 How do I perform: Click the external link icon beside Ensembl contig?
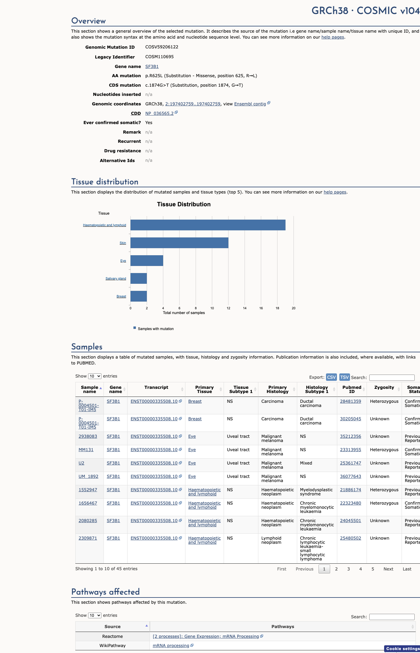tap(269, 103)
